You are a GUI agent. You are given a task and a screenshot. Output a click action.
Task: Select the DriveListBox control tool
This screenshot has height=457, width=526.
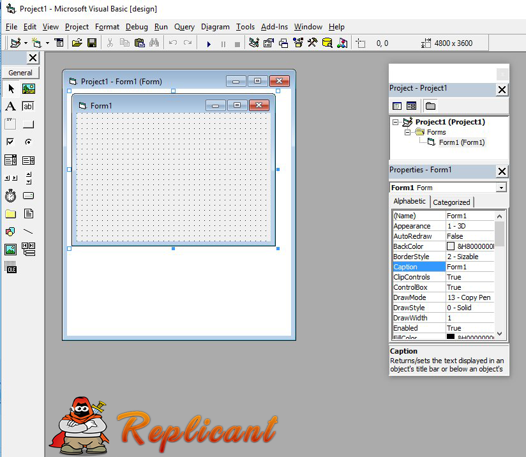coord(28,195)
